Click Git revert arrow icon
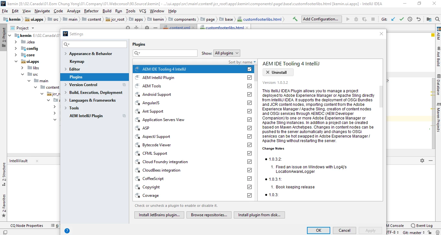441x235 pixels. tap(418, 19)
